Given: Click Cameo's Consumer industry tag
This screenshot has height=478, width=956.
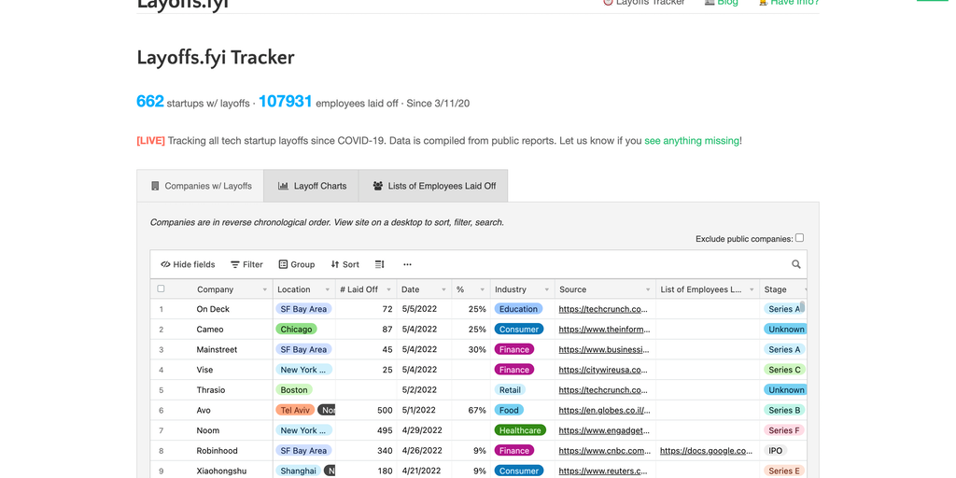Looking at the screenshot, I should coord(519,330).
